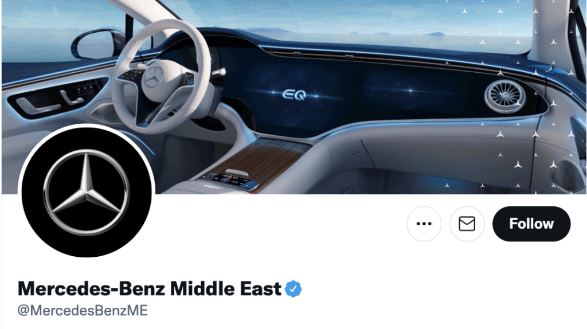Click the blue verified badge
This screenshot has width=587, height=329.
[x=293, y=289]
